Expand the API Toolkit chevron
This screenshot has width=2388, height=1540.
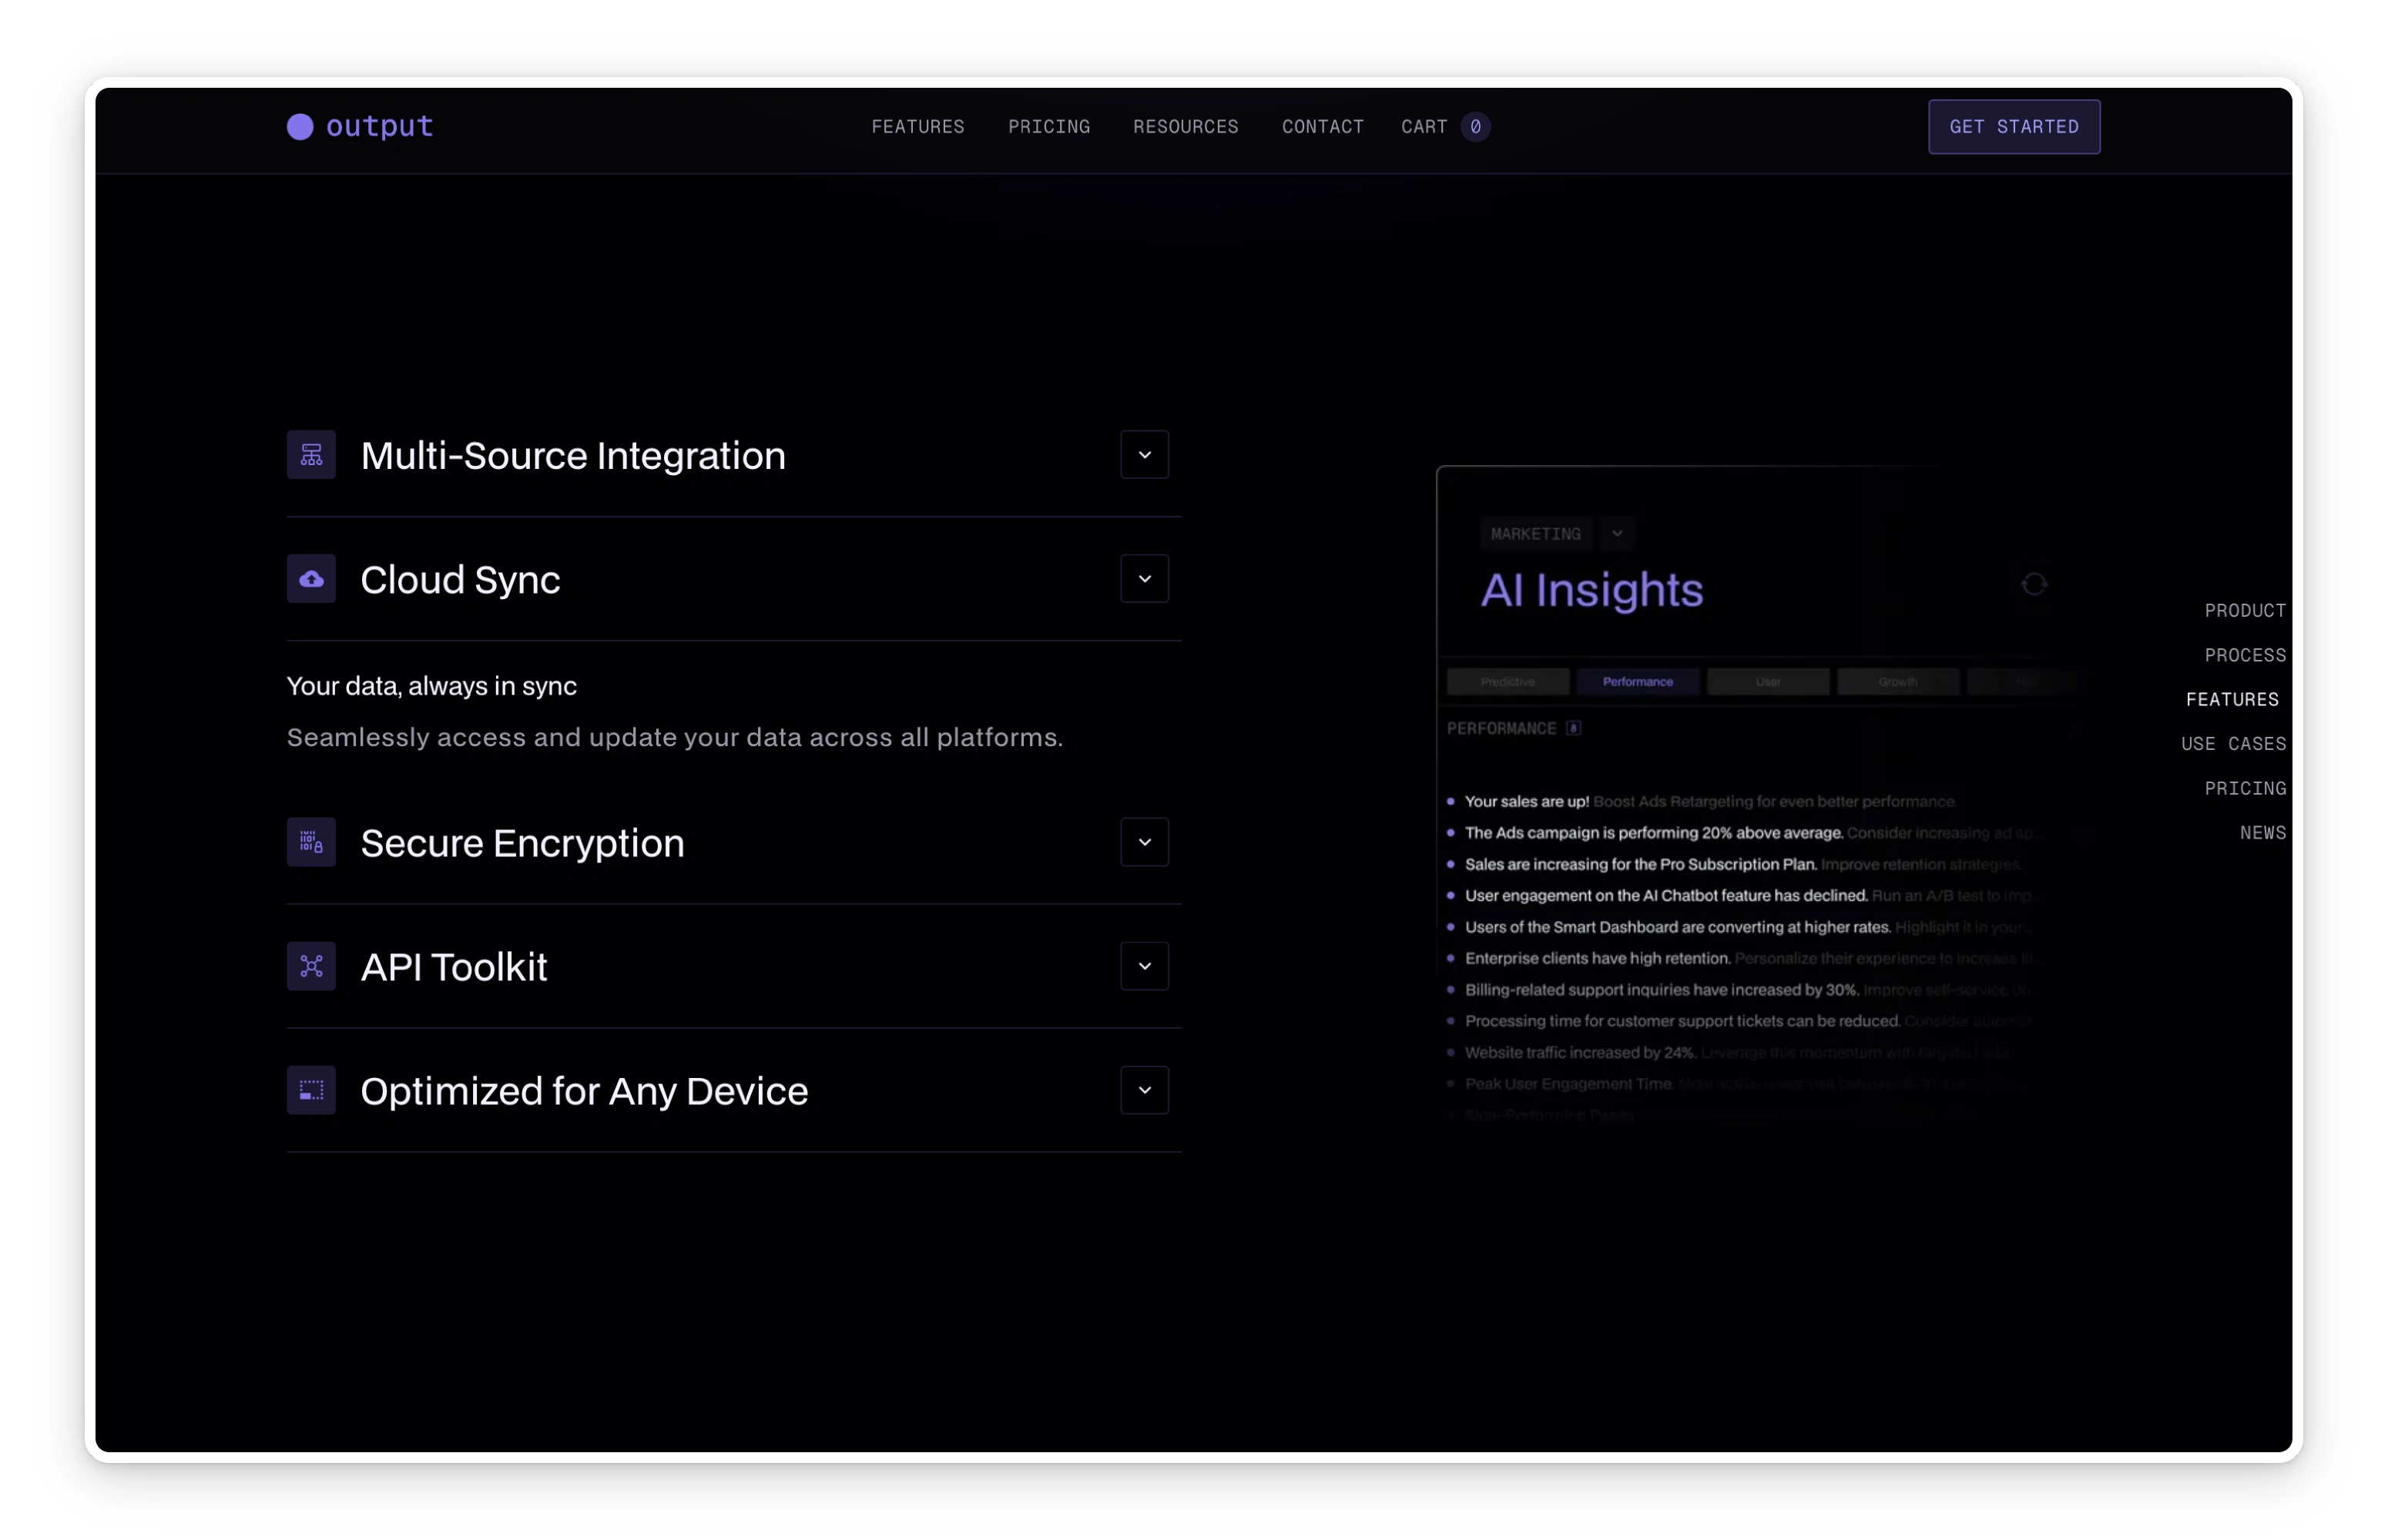(1145, 966)
